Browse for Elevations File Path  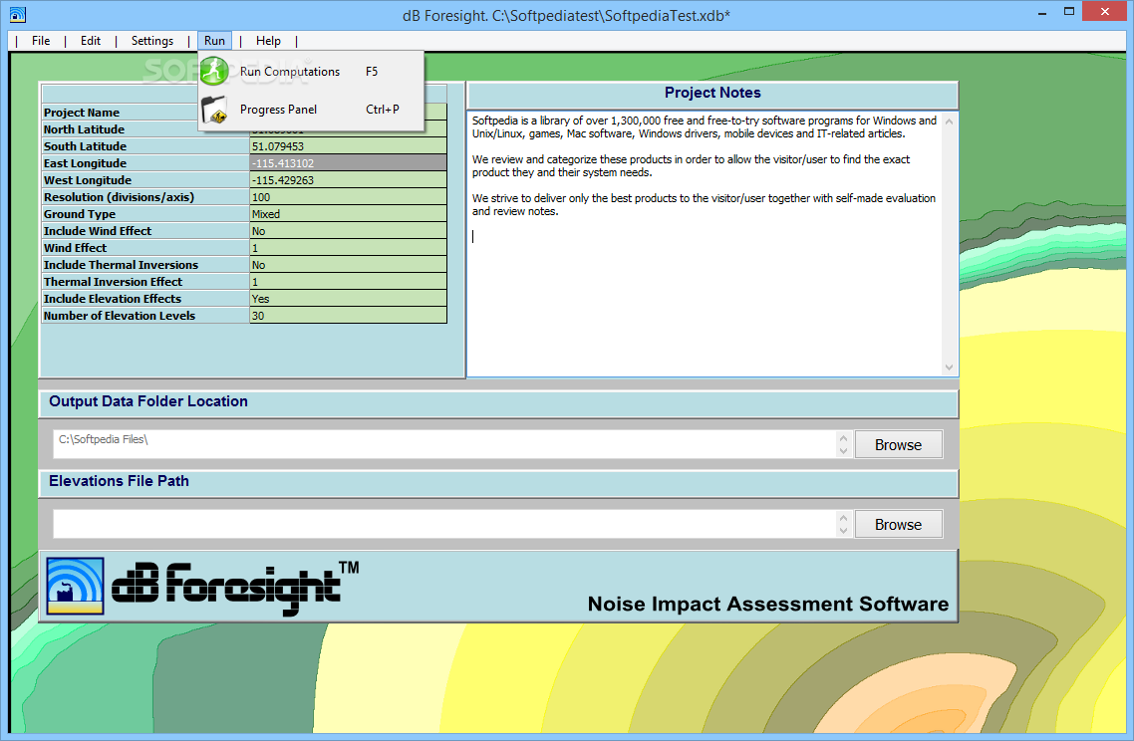coord(898,524)
